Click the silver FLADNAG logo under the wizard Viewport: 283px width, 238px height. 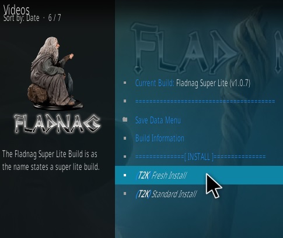57,124
